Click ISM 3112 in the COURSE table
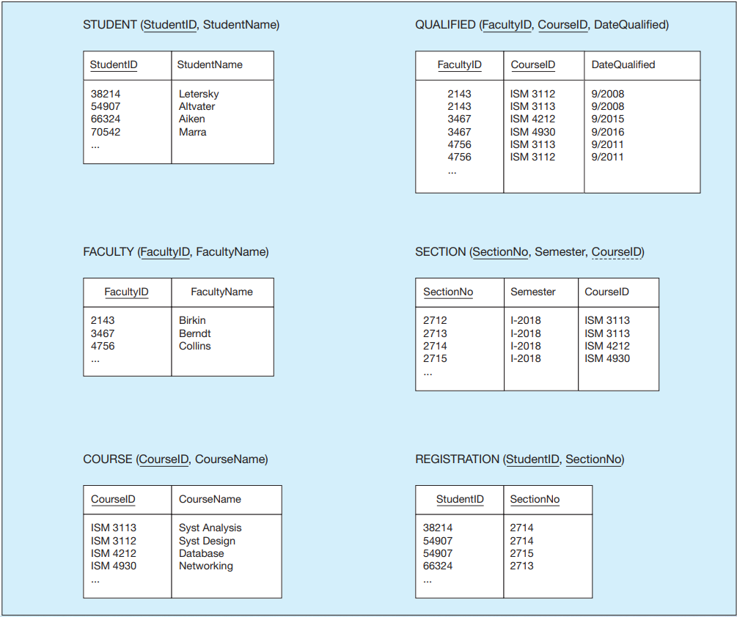This screenshot has height=617, width=737. coord(114,541)
